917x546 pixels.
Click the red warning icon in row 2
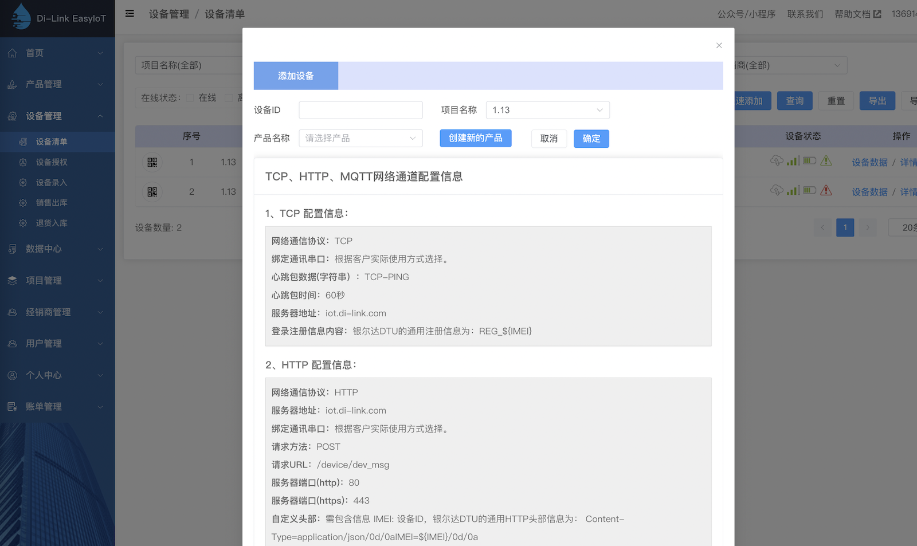[826, 190]
